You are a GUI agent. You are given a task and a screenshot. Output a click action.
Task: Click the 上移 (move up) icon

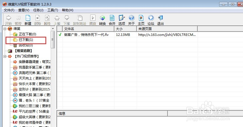[57, 20]
